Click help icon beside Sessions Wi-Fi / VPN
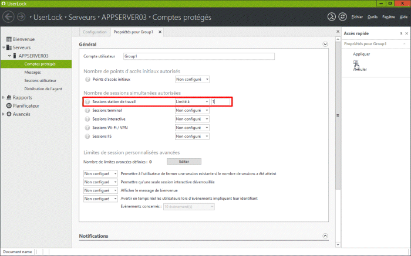 click(87, 128)
